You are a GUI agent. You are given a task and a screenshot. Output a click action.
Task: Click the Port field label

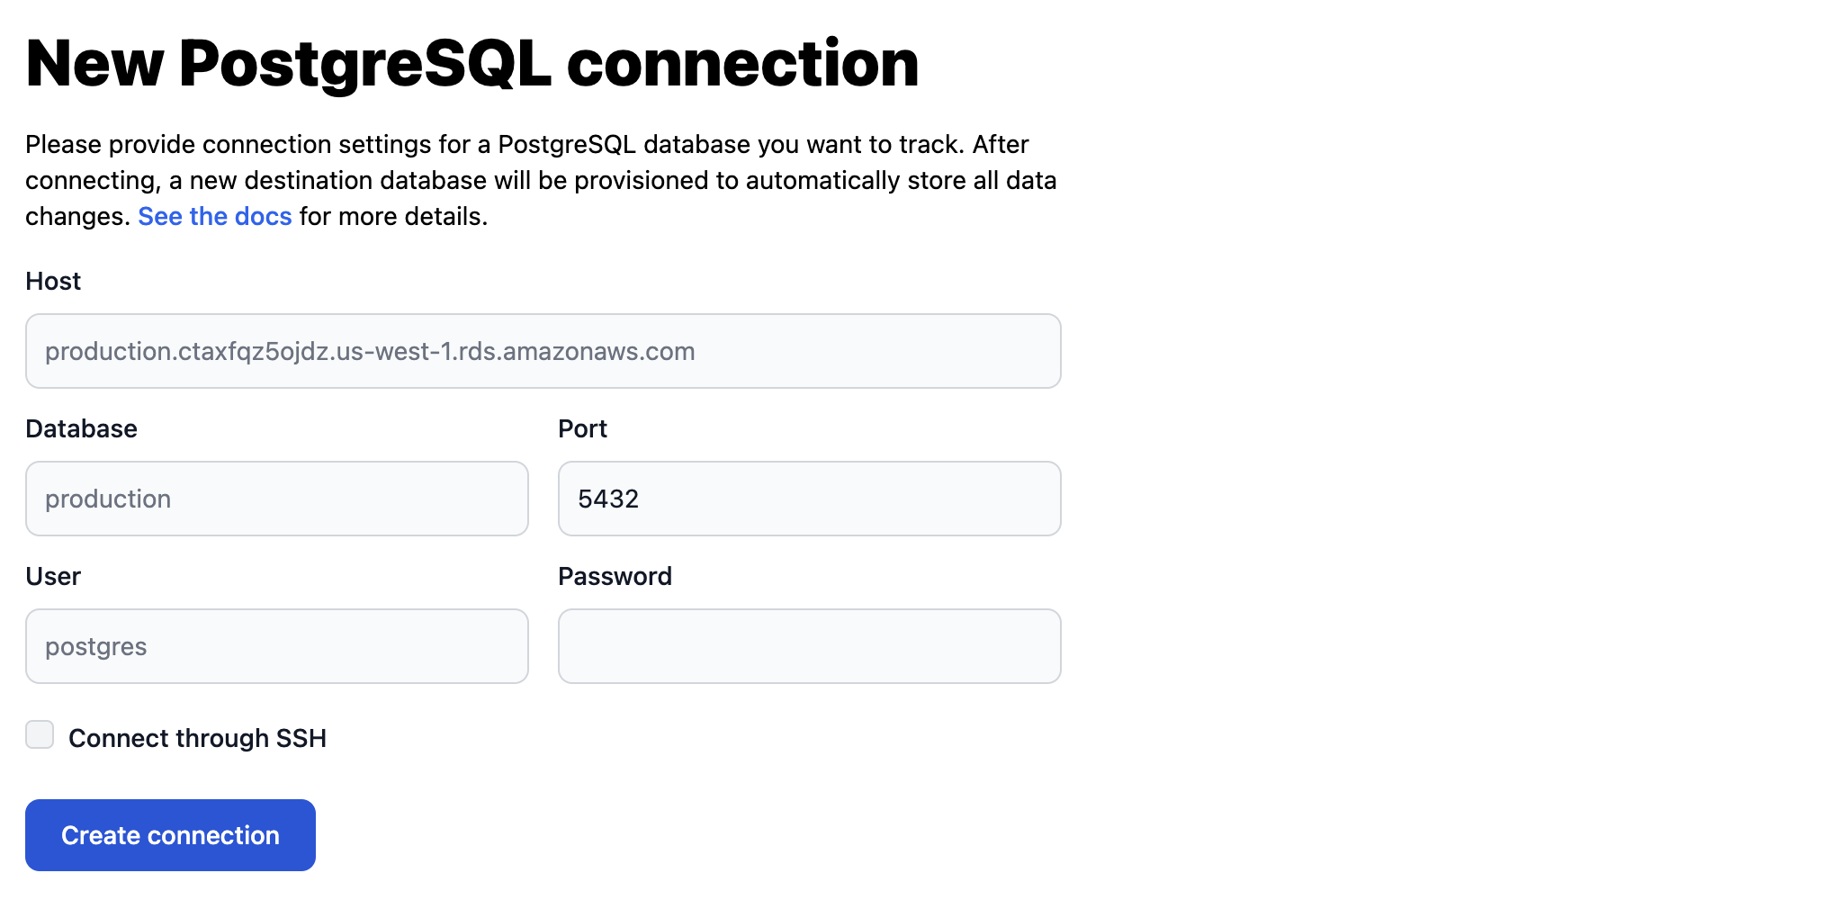point(582,428)
